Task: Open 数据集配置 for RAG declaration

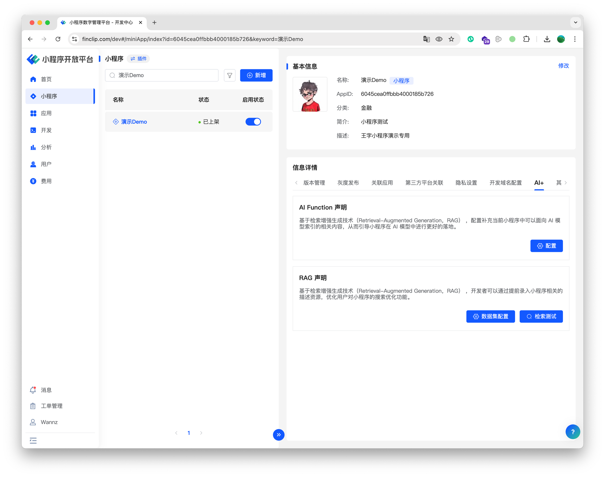Action: [x=490, y=316]
